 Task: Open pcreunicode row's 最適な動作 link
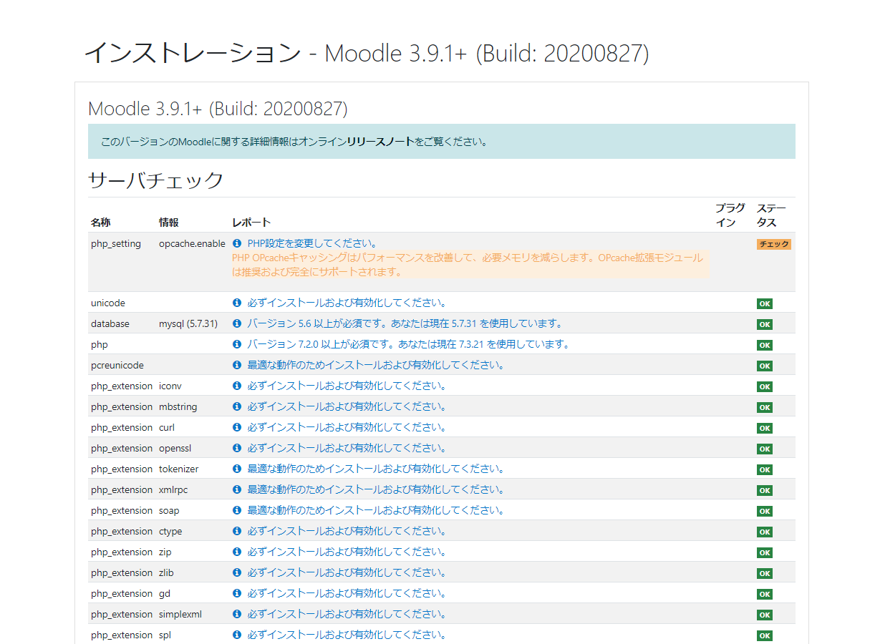click(376, 365)
